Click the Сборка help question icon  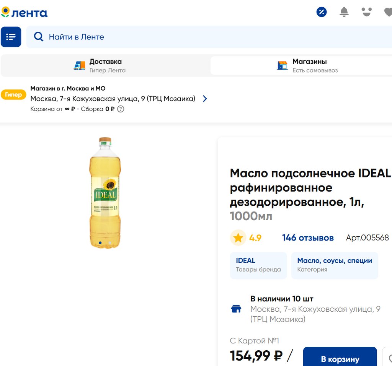121,109
